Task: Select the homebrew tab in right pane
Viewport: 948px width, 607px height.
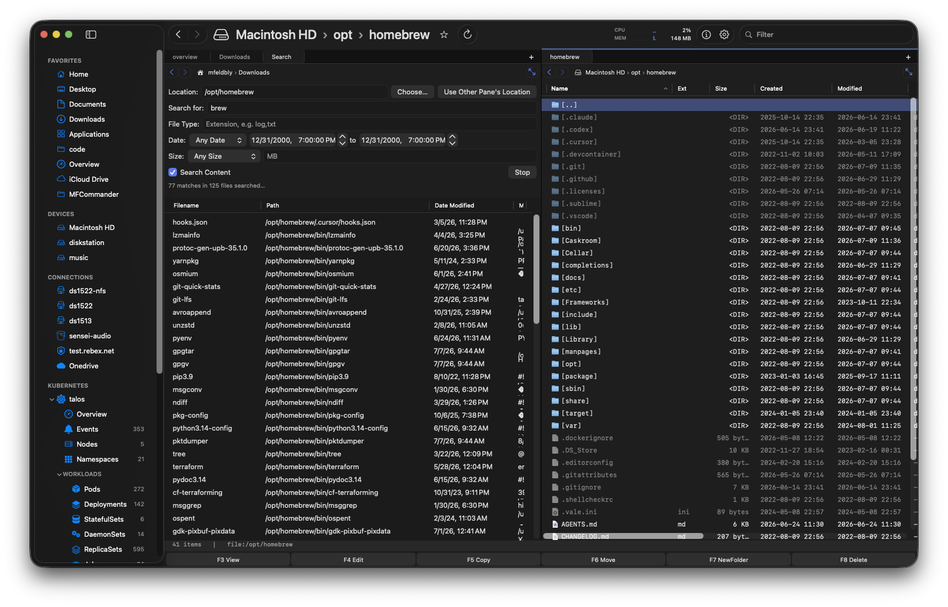Action: (565, 57)
